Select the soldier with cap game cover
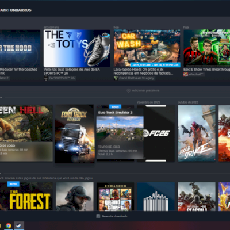Image resolution: width=230 pixels, height=230 pixels. click(x=75, y=197)
